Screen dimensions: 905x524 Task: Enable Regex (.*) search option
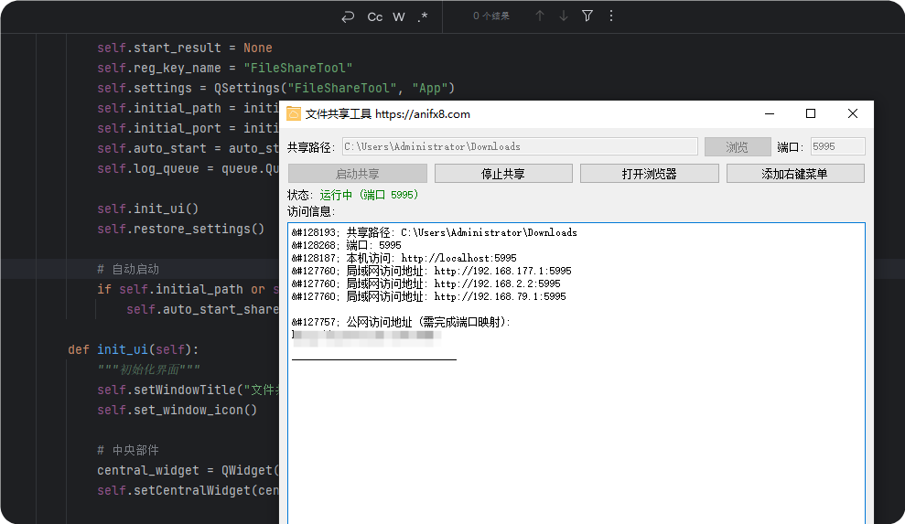coord(423,16)
